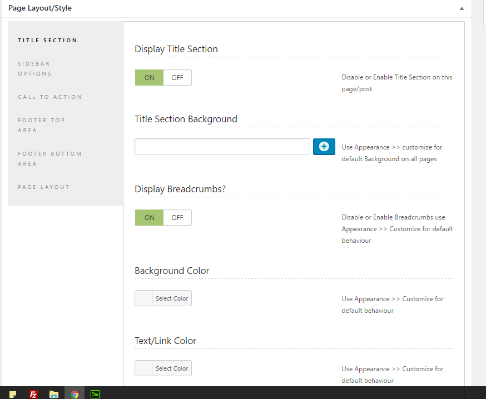Open Dreamweaver from the taskbar
The image size is (486, 399).
coord(95,394)
